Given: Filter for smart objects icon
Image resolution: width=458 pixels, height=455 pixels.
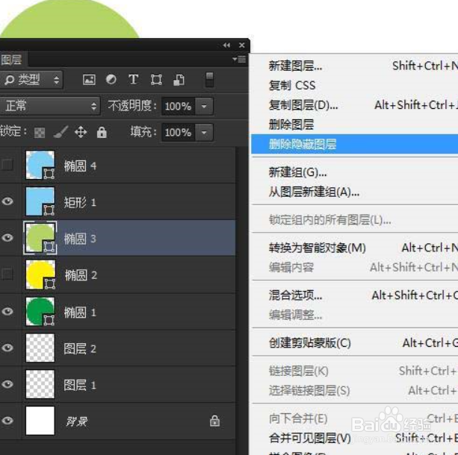Looking at the screenshot, I should tap(179, 80).
